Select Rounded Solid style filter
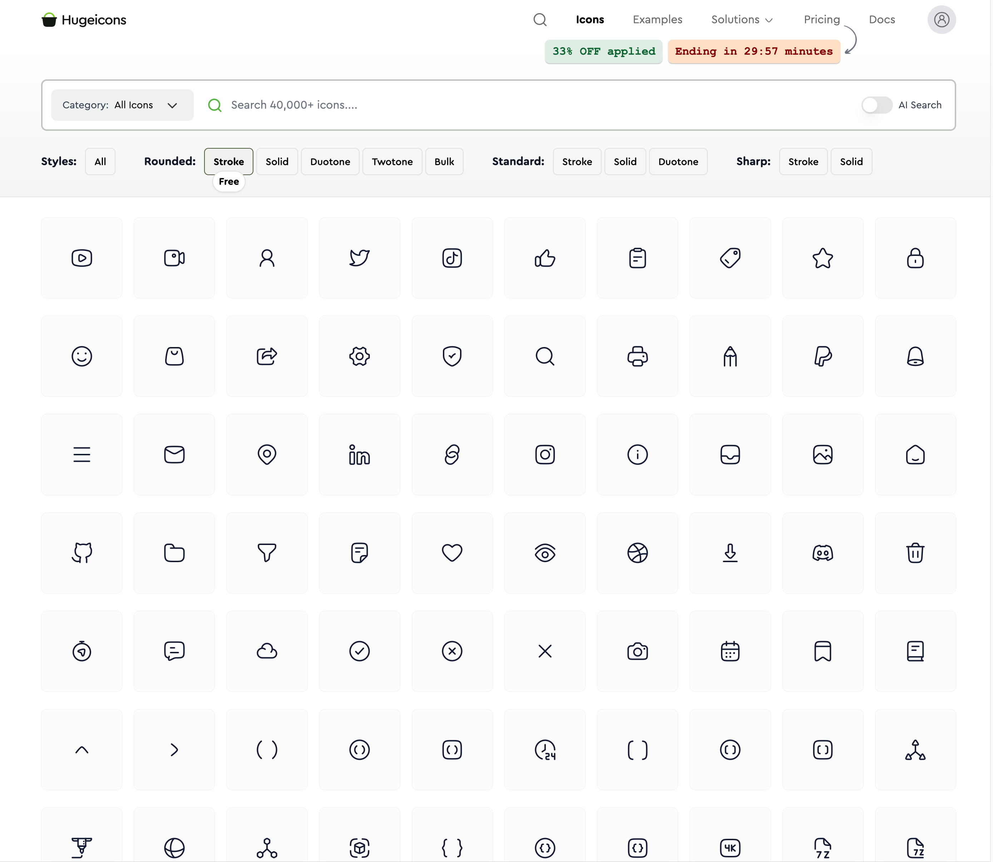Screen dimensions: 993x862 (277, 162)
